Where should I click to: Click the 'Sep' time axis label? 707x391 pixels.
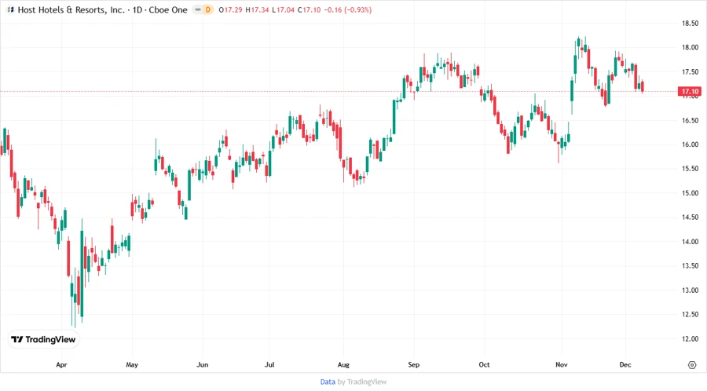click(x=413, y=364)
